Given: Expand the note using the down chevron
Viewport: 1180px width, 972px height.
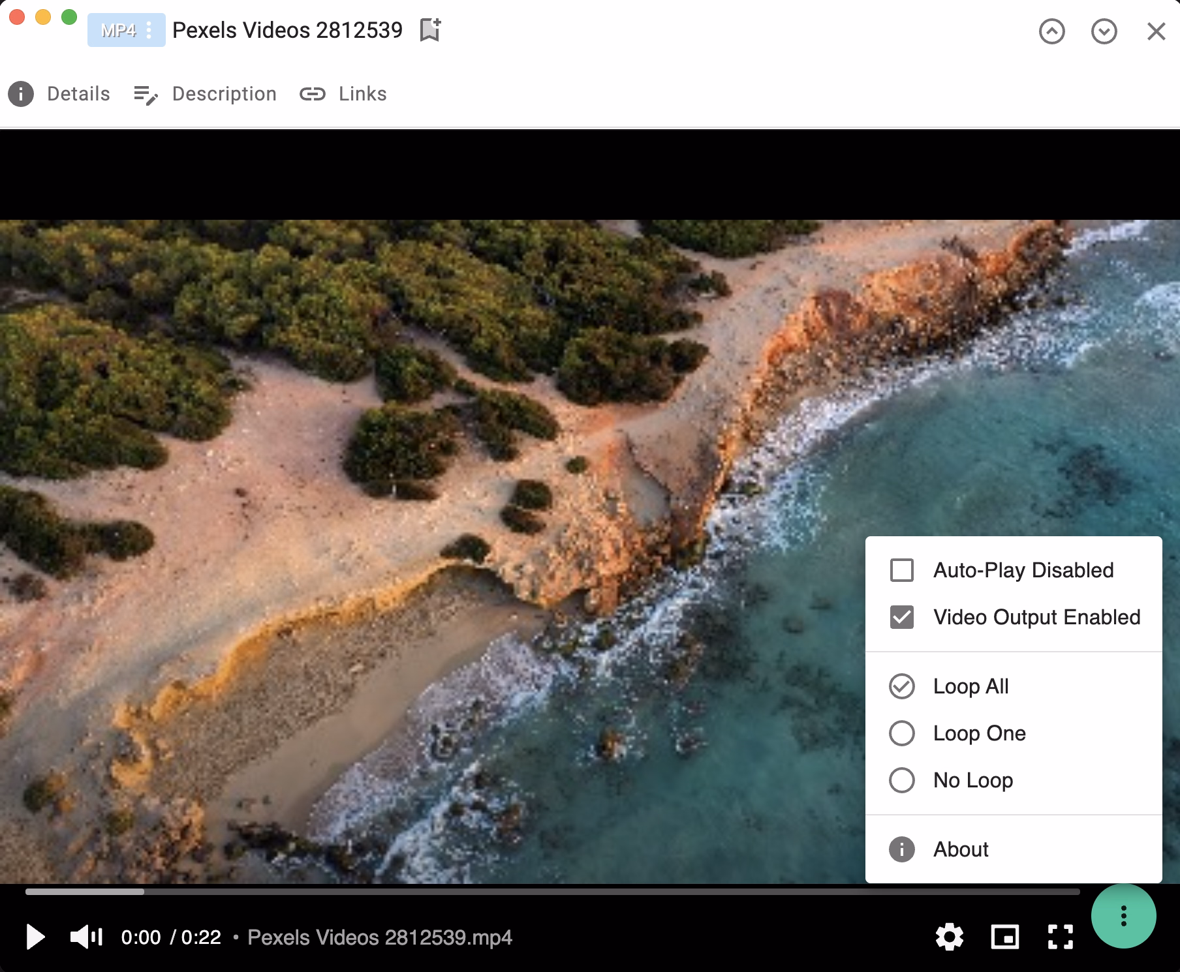Looking at the screenshot, I should pyautogui.click(x=1104, y=31).
